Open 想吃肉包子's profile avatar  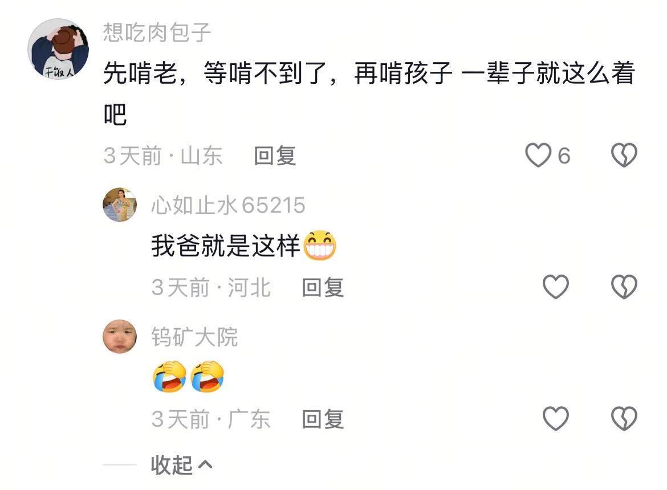(58, 49)
